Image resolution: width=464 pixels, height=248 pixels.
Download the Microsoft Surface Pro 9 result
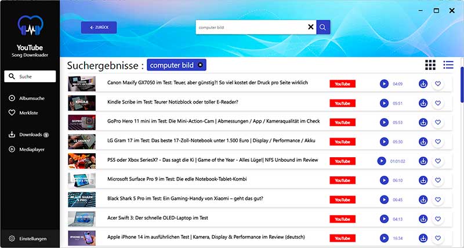(423, 180)
